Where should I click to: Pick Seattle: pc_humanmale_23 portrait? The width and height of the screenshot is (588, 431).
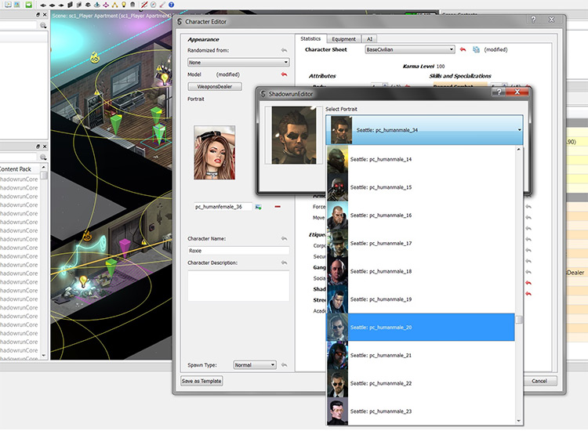coord(420,411)
